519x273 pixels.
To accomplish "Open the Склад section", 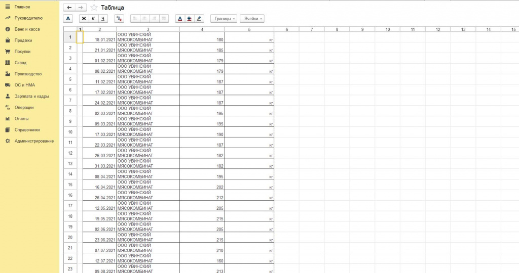I will pyautogui.click(x=20, y=63).
